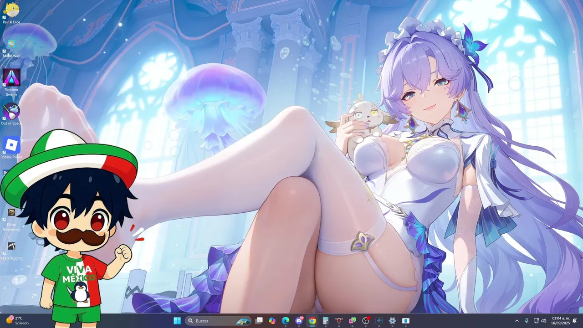Open the white panel app in taskbar

405,321
